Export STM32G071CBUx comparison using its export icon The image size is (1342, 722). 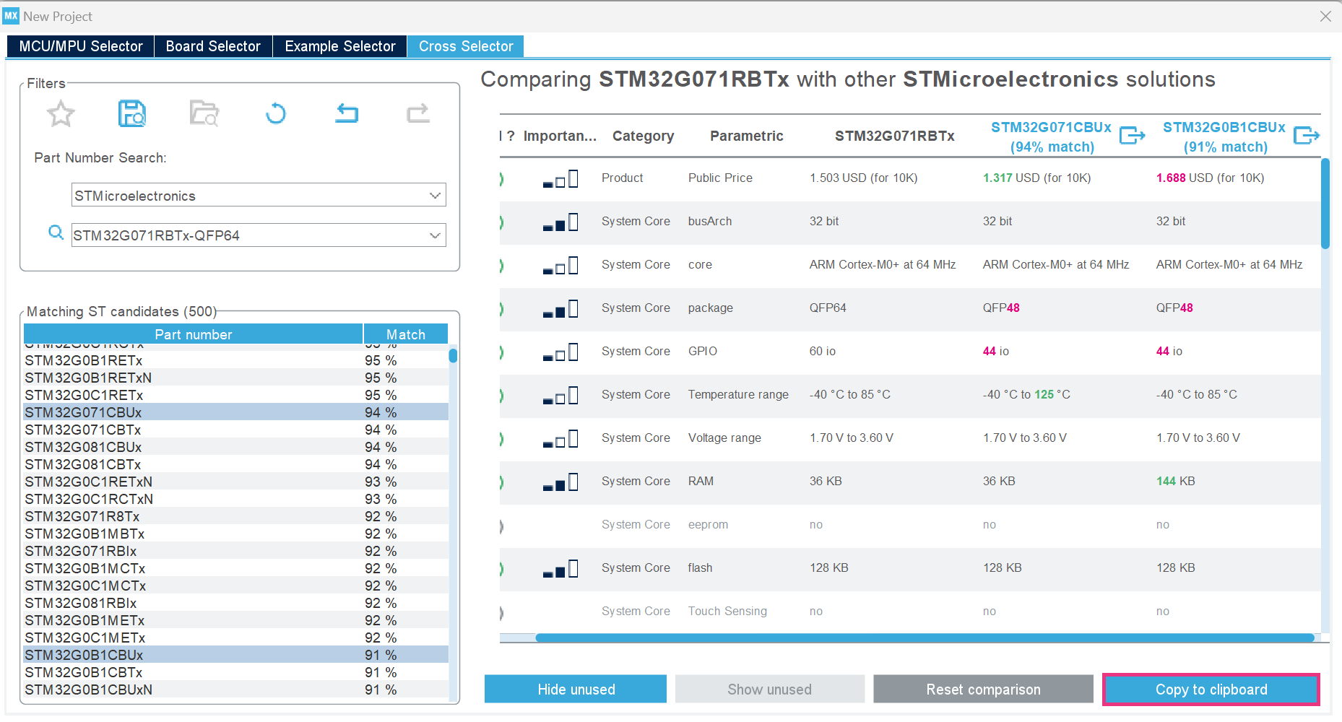1132,134
